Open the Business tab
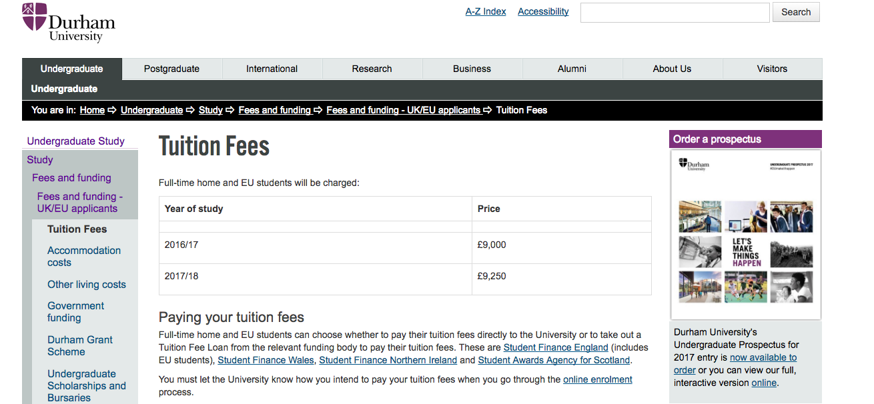Image resolution: width=874 pixels, height=404 pixels. tap(472, 69)
